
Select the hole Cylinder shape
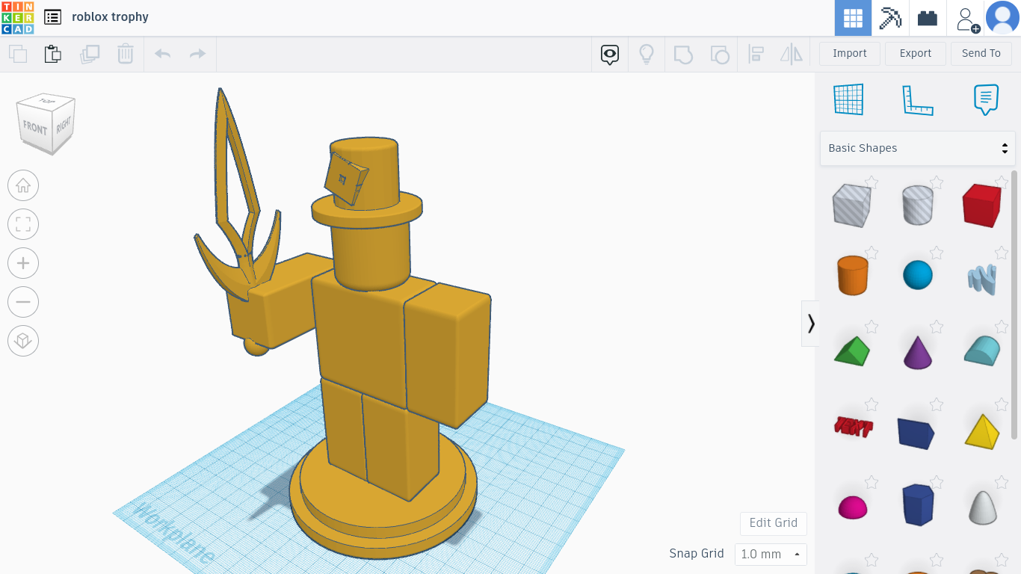coord(918,205)
